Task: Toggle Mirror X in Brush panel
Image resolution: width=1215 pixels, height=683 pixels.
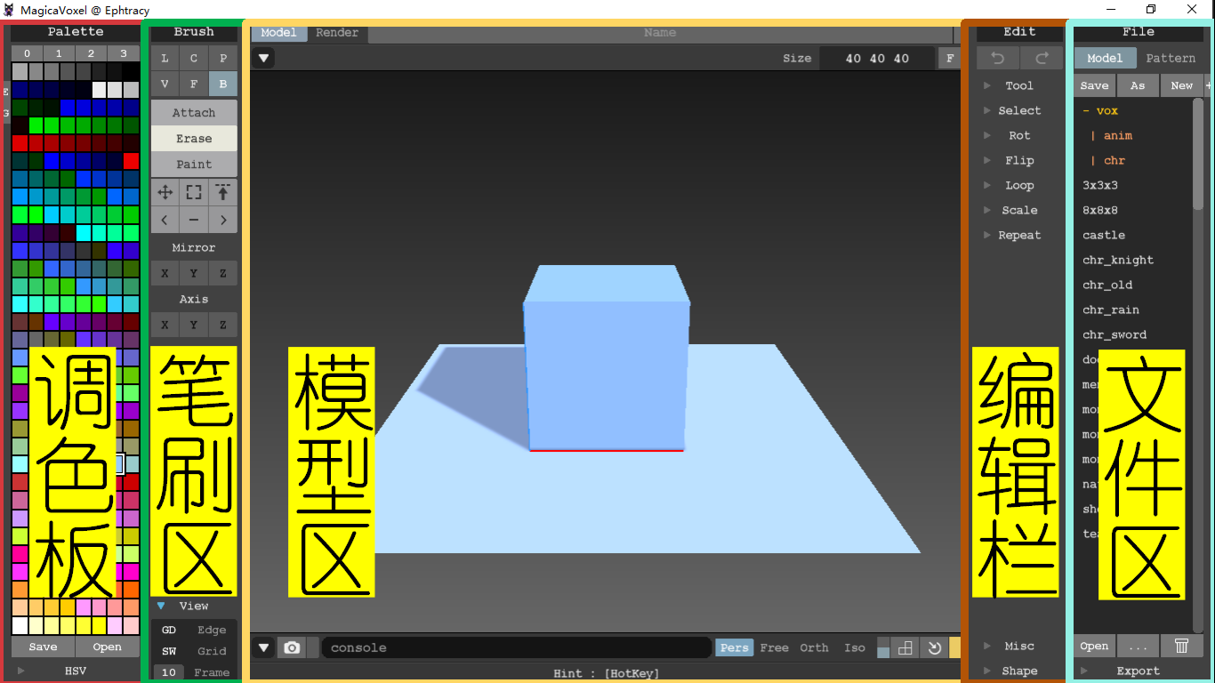Action: point(164,273)
